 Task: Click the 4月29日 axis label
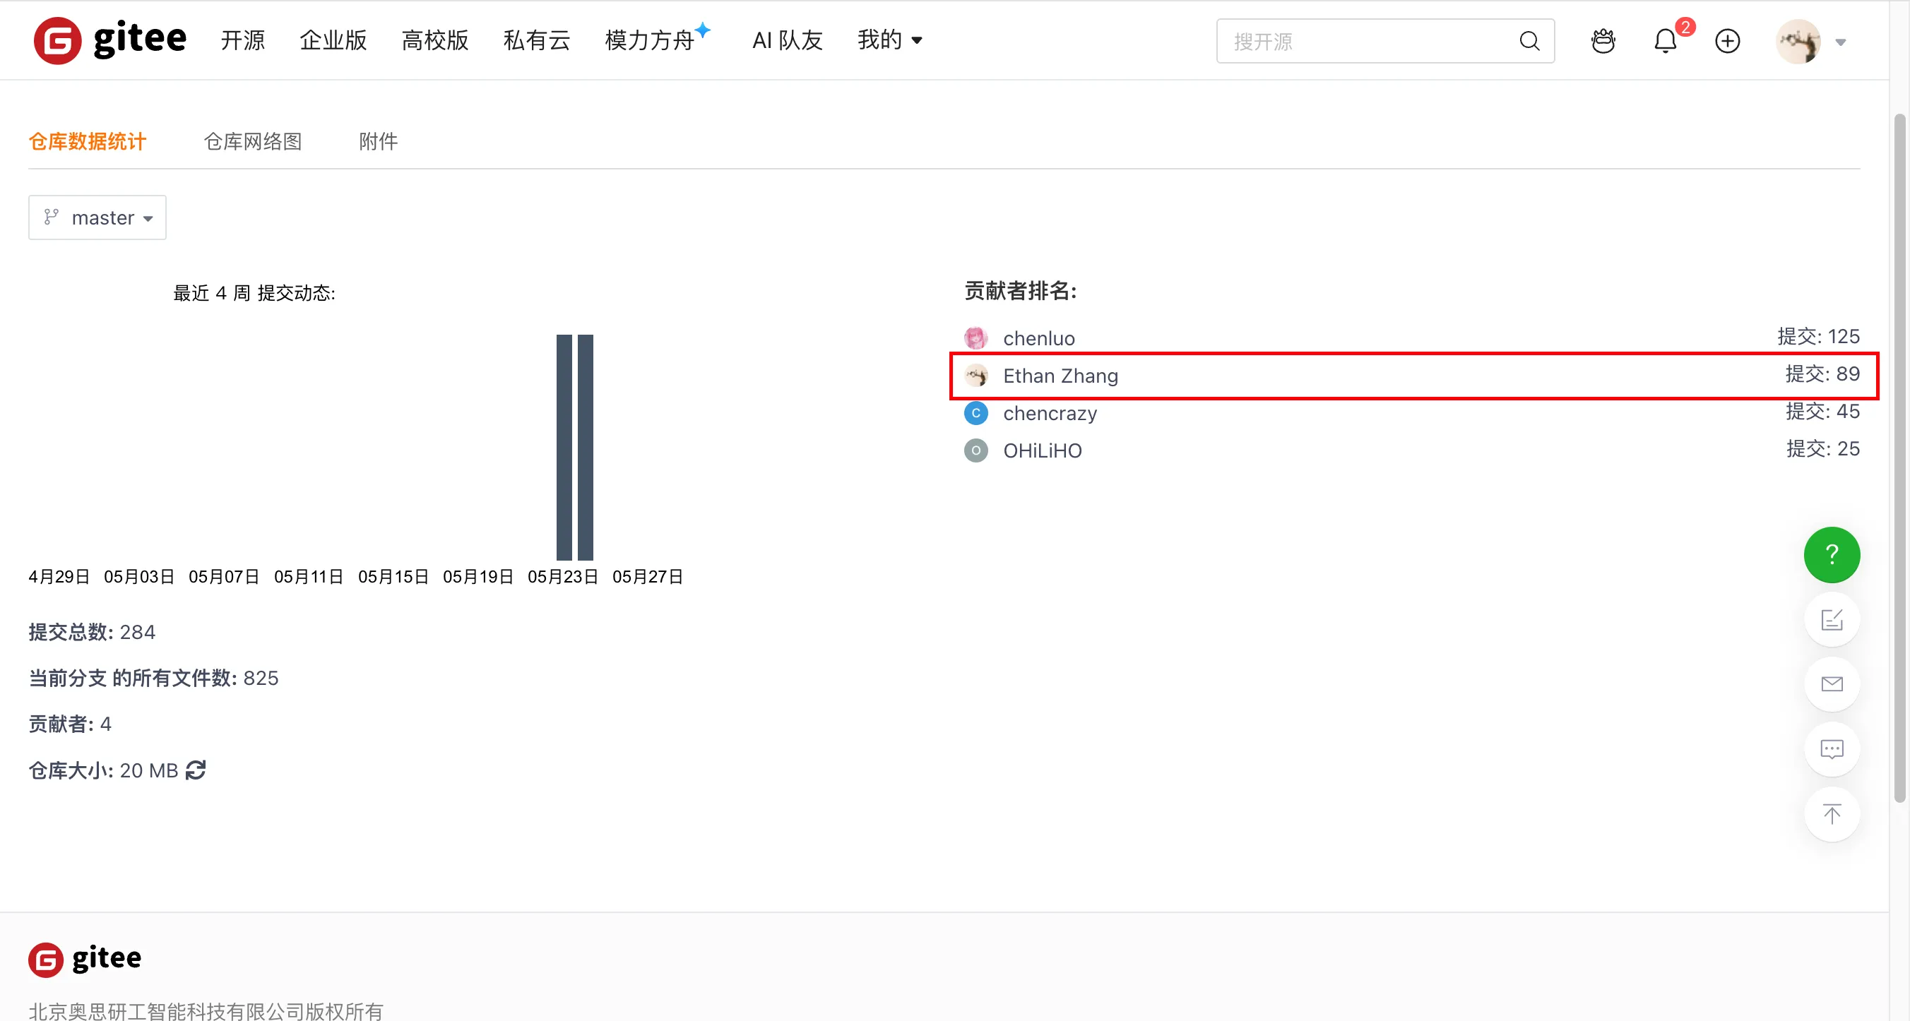point(59,576)
